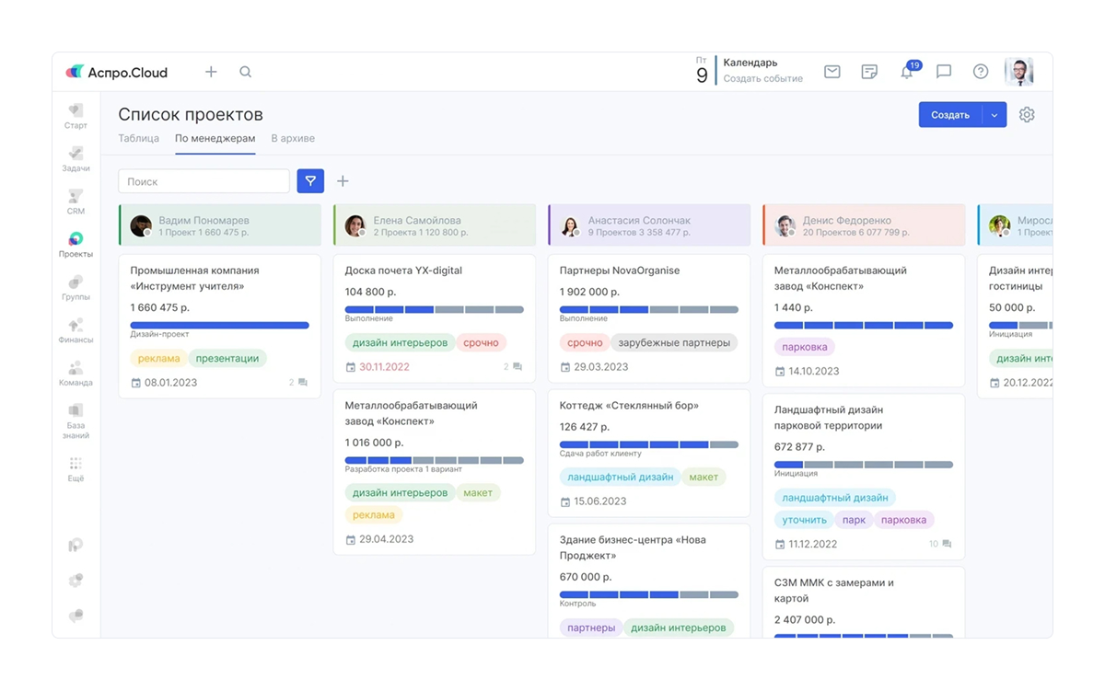The image size is (1105, 691).
Task: Expand the Создать button dropdown arrow
Action: (994, 115)
